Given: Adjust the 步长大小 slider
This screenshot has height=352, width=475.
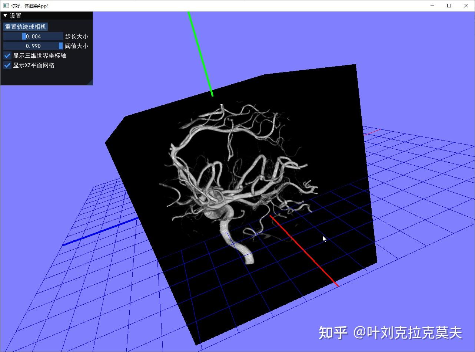Looking at the screenshot, I should (33, 36).
